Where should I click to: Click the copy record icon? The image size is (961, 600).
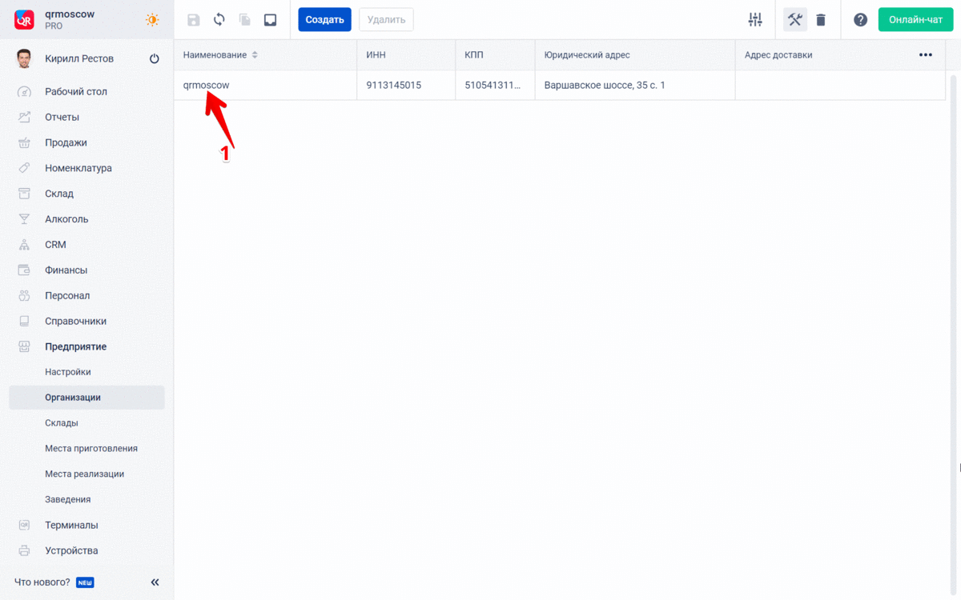point(245,20)
